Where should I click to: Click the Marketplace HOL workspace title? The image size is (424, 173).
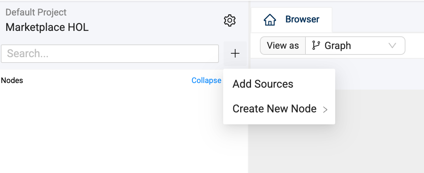point(47,27)
